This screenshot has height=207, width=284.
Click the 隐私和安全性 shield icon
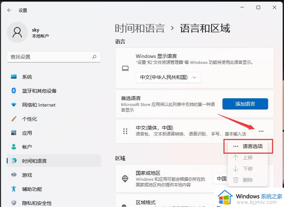pos(14,203)
